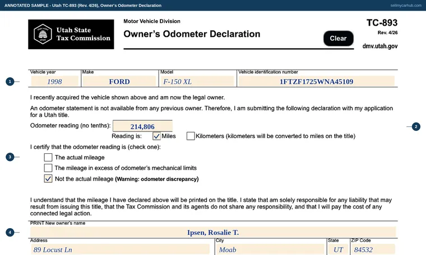Check the Kilometers checkbox

tap(191, 136)
